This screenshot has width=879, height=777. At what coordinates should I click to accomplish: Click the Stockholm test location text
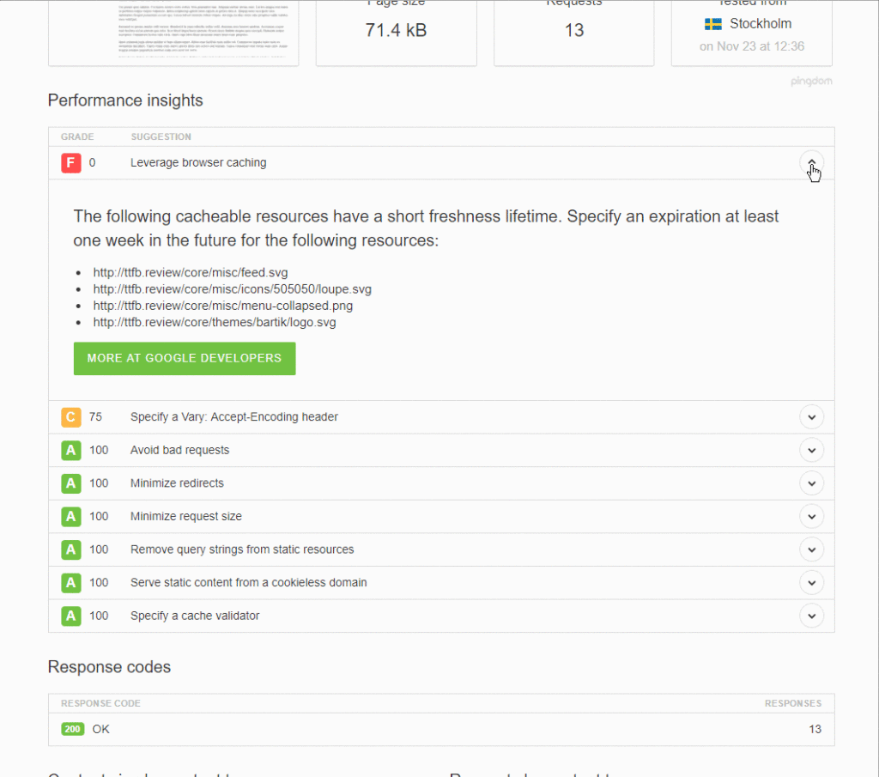tap(761, 24)
